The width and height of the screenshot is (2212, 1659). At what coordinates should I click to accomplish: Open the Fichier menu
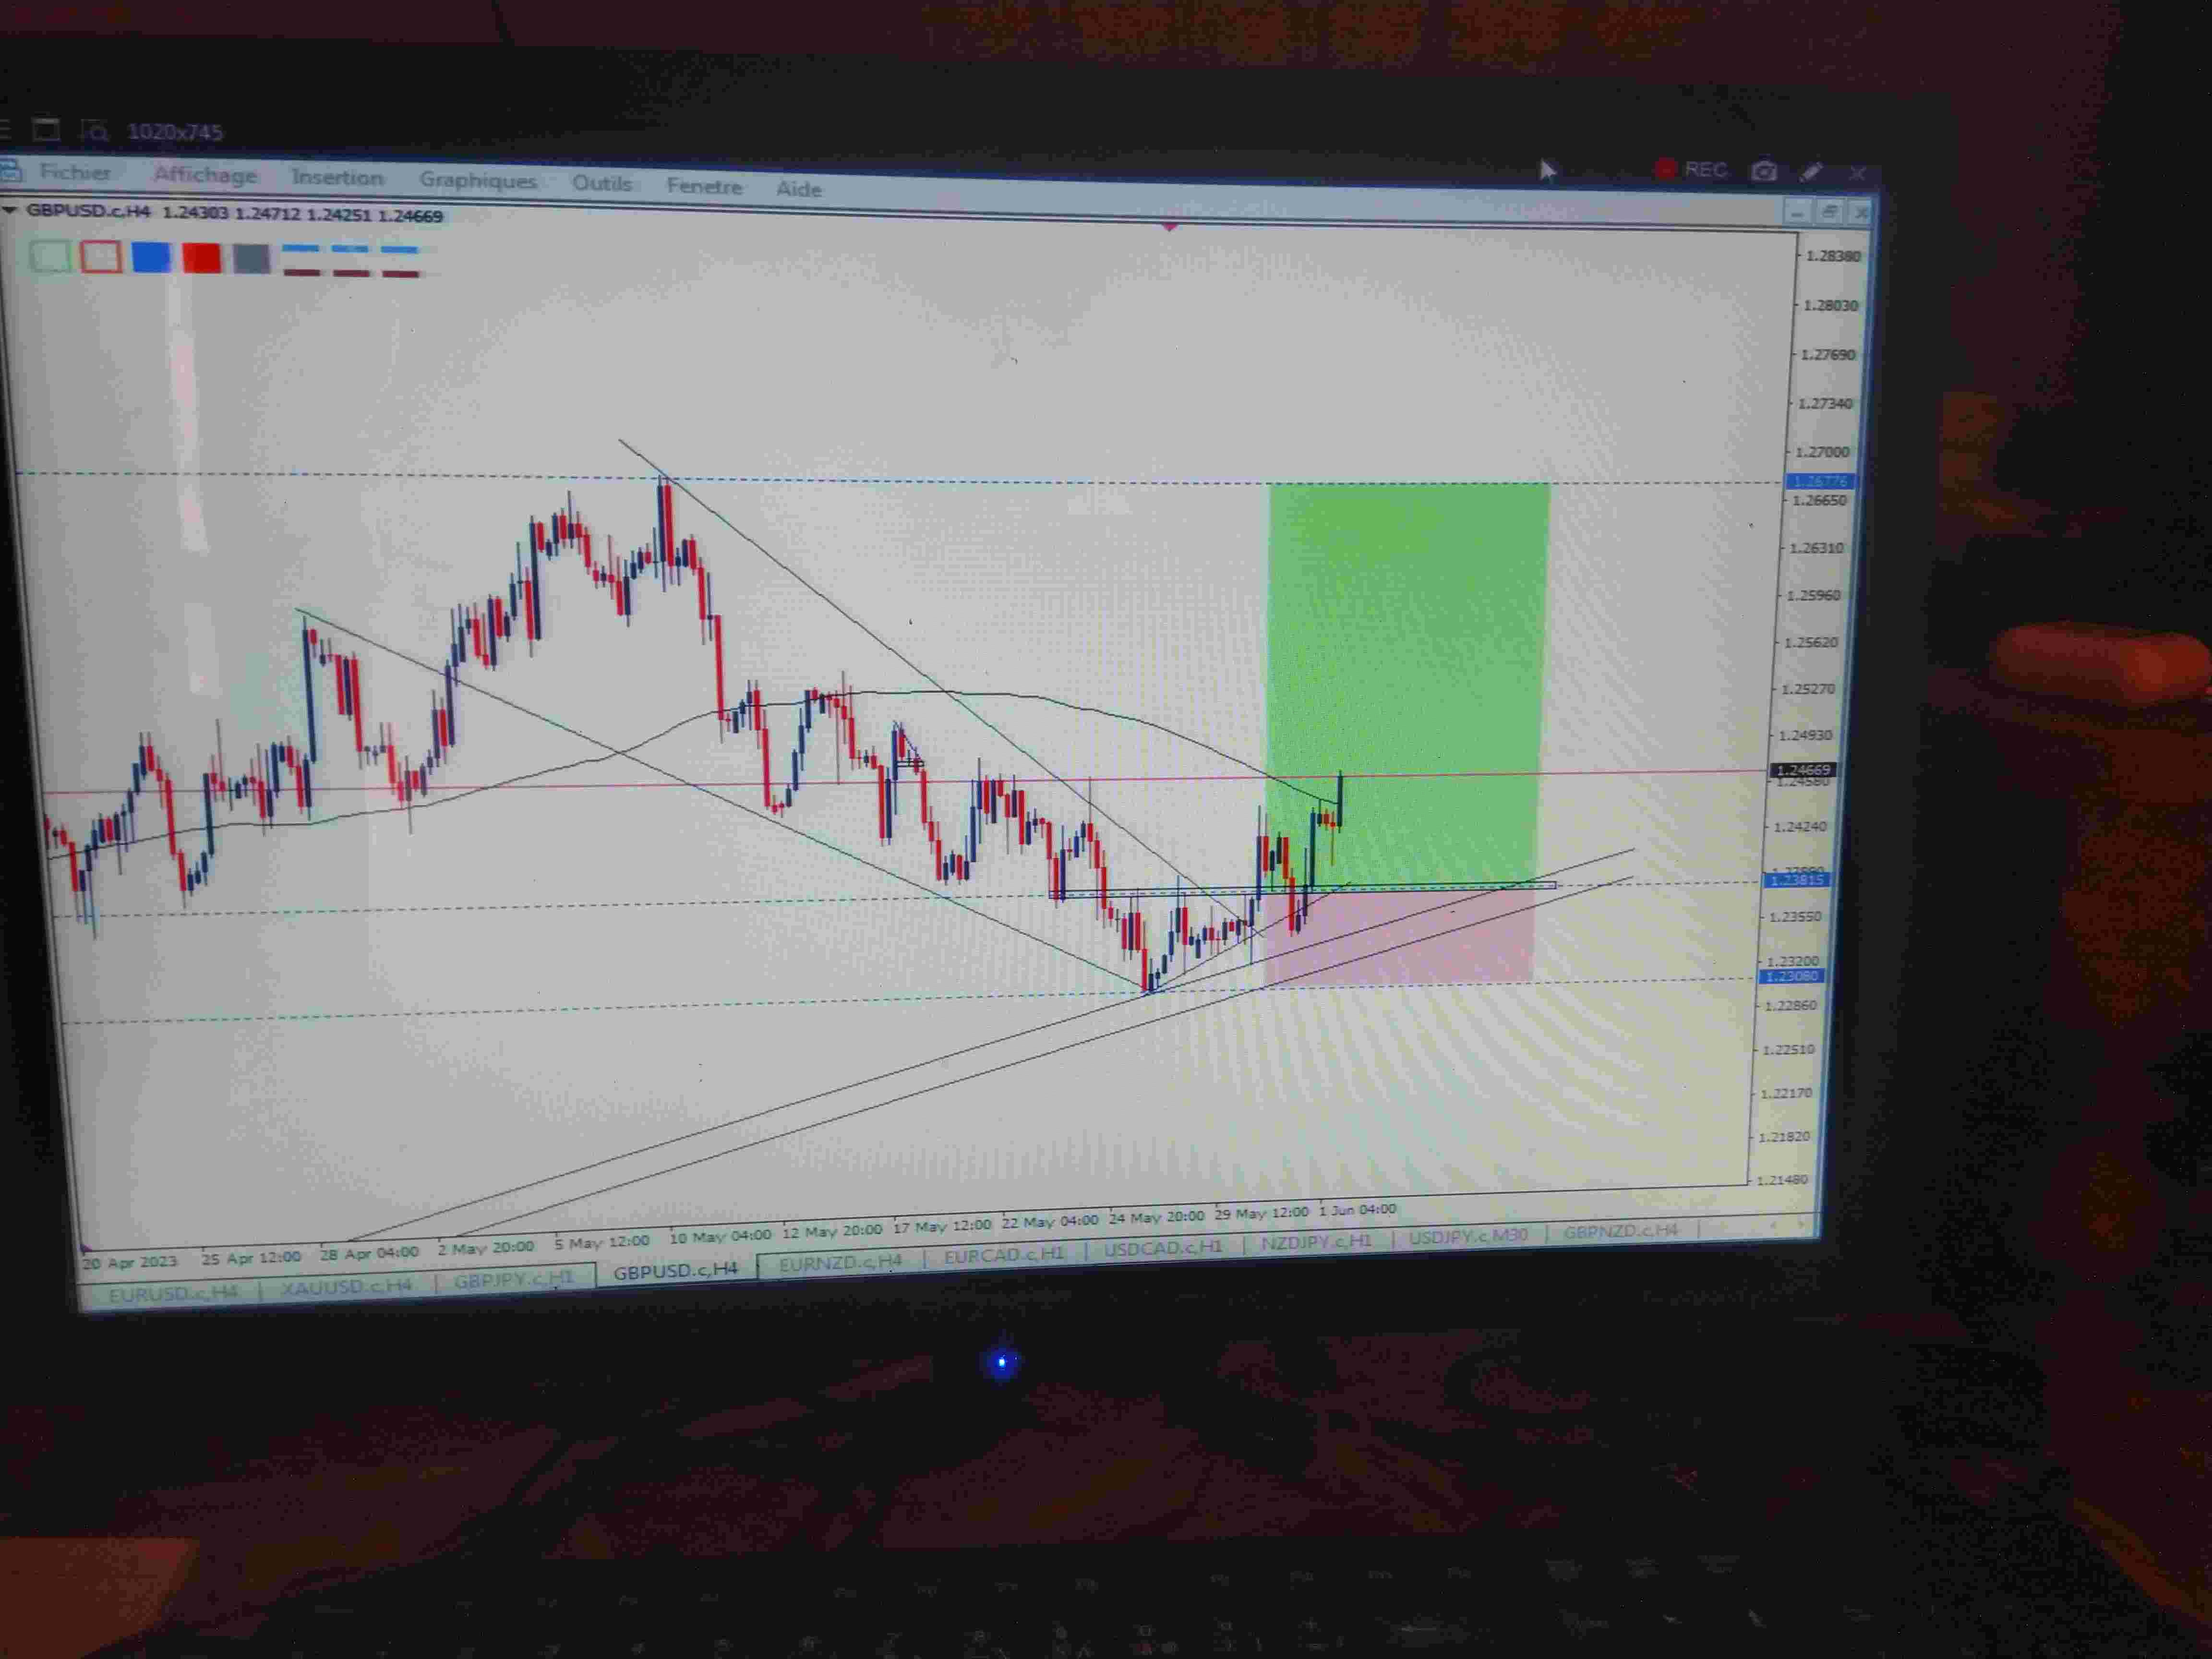[x=75, y=173]
